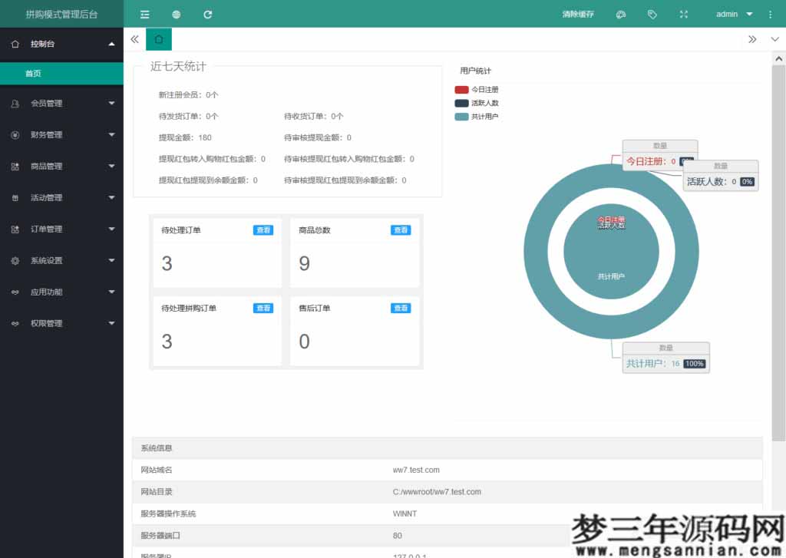Click the 清除缓存 button
Screen dimensions: 786x558
577,13
